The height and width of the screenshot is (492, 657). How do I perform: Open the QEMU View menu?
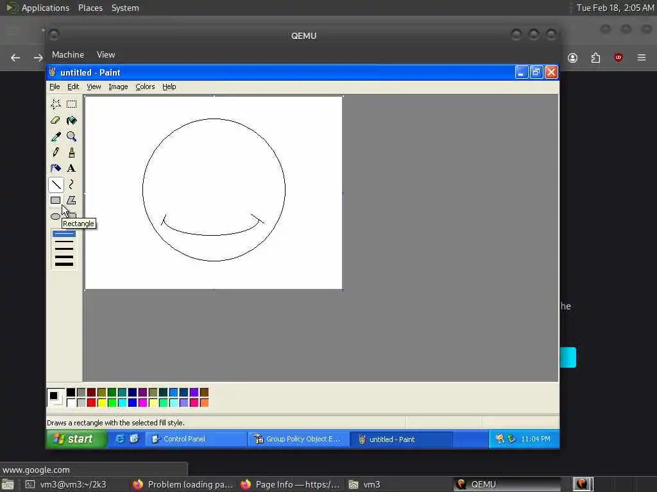(106, 55)
